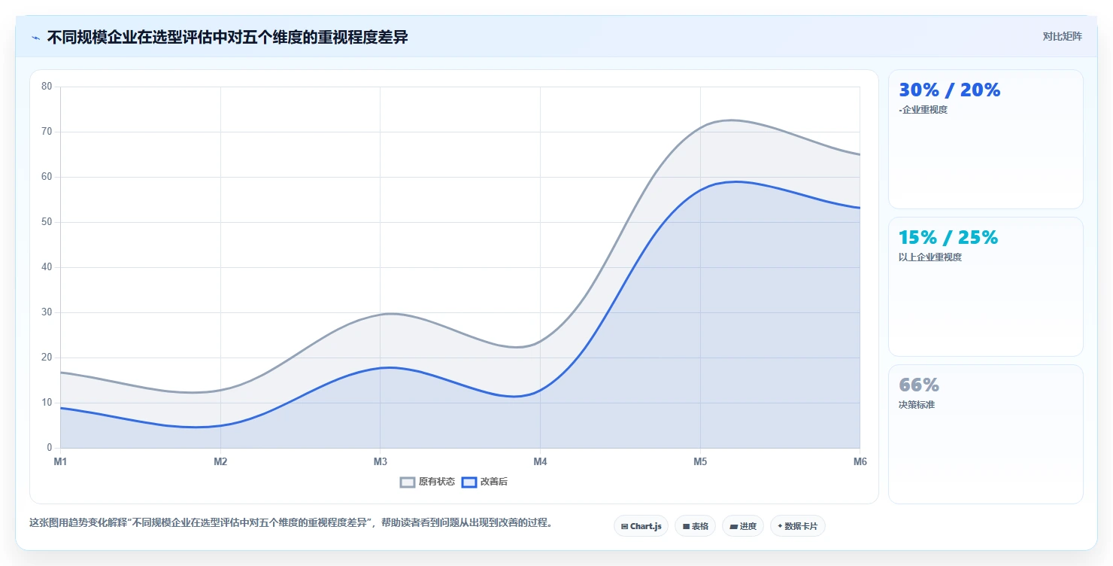Click the y-axis tick label 60
Screen dimensions: 1113x566
(47, 177)
